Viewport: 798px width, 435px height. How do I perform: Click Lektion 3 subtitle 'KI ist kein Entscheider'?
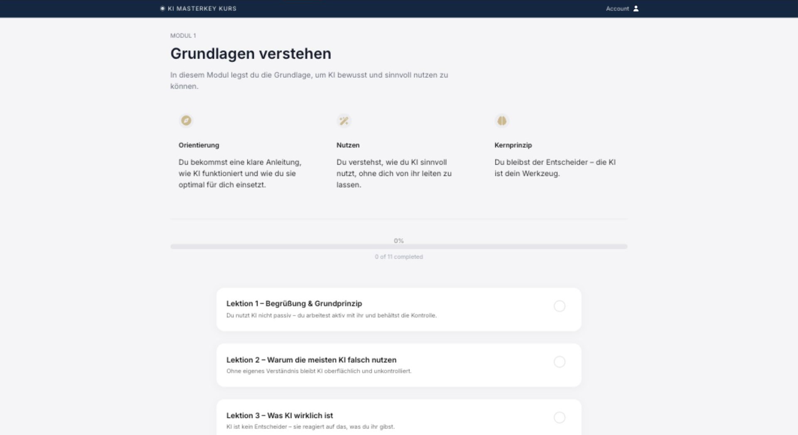click(x=310, y=427)
